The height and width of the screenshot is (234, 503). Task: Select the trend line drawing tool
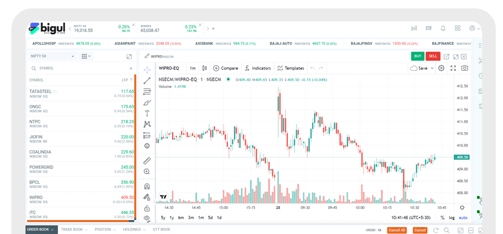pos(147,81)
